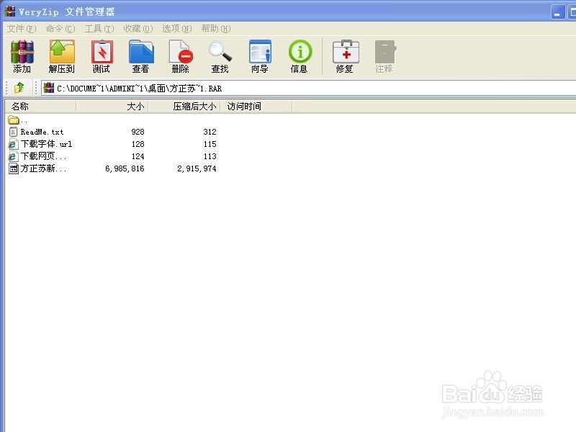Open the File (文件) menu

point(22,29)
